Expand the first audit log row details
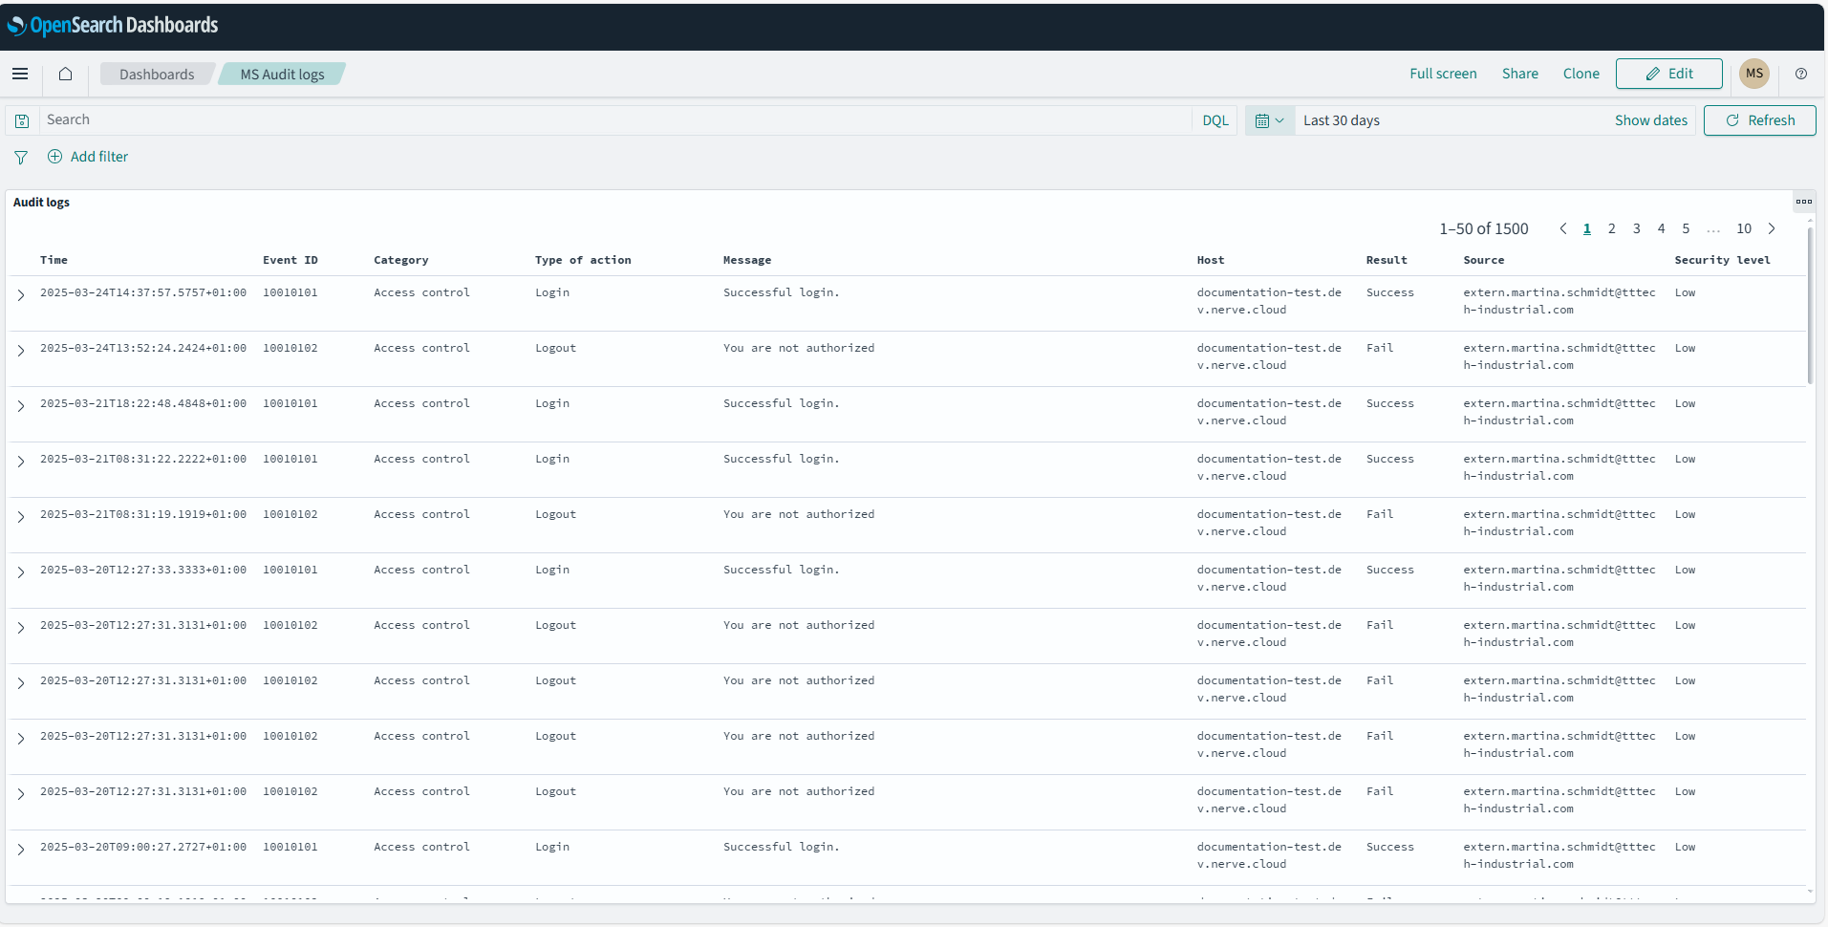 [21, 295]
